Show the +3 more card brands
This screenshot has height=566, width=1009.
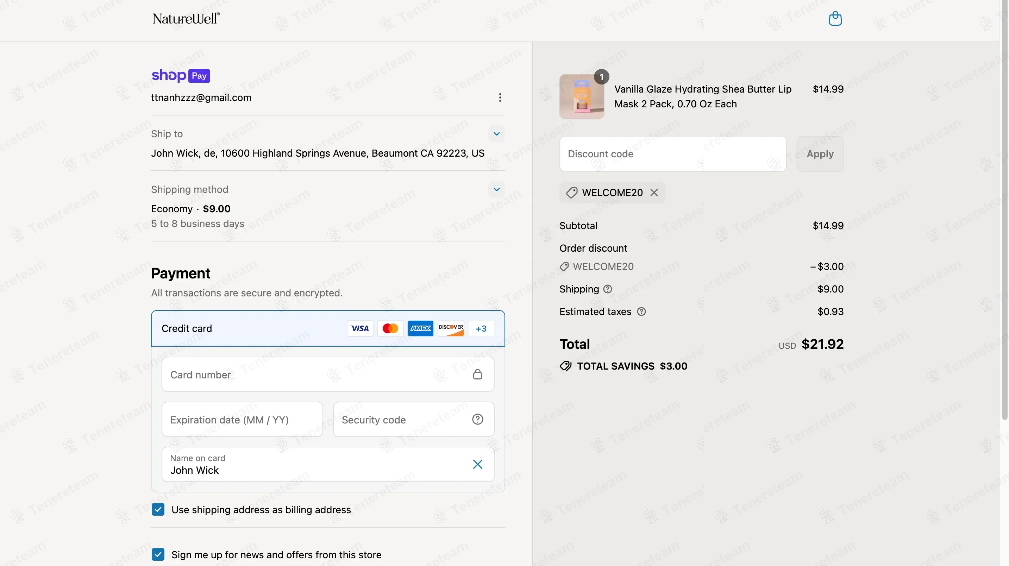click(x=481, y=328)
